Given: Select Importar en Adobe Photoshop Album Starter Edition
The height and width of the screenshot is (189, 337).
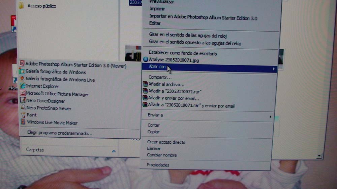Looking at the screenshot, I should [x=203, y=17].
